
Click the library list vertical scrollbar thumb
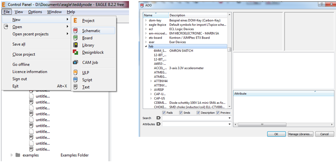229,49
